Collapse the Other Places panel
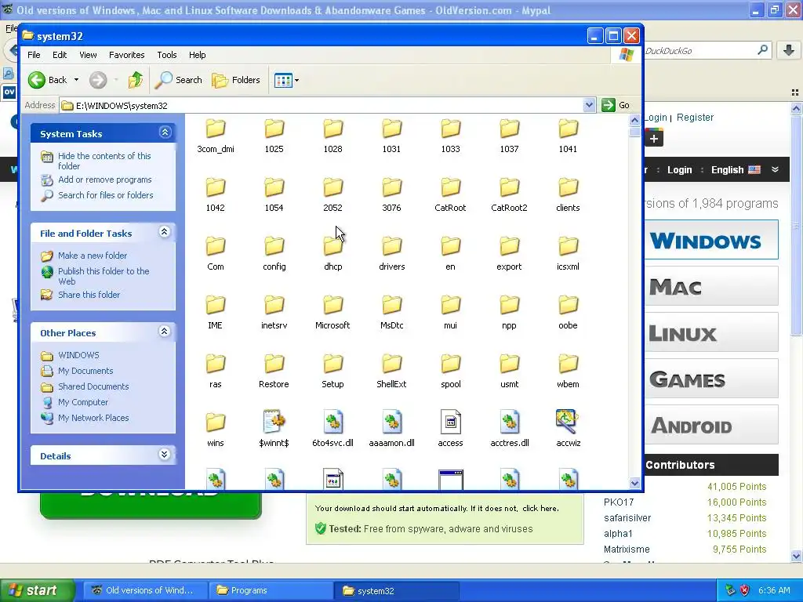 point(165,332)
